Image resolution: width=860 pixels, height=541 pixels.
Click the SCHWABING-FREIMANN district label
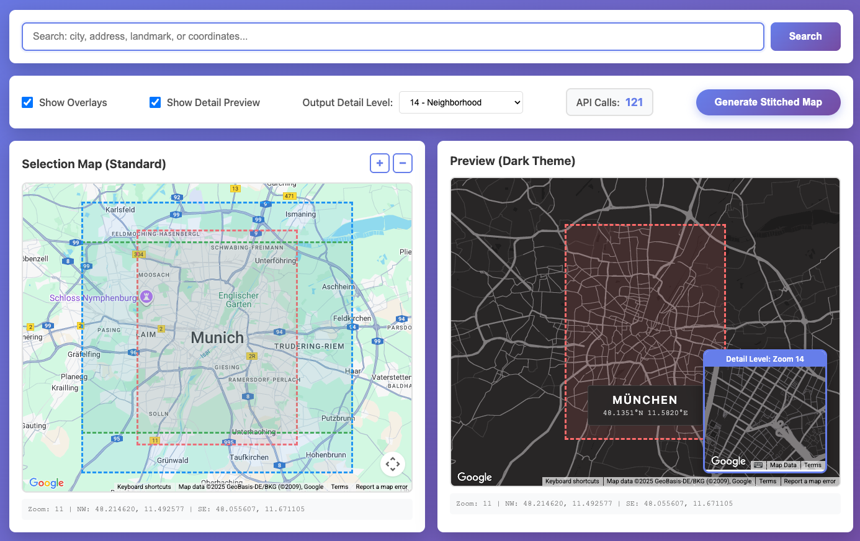coord(247,248)
